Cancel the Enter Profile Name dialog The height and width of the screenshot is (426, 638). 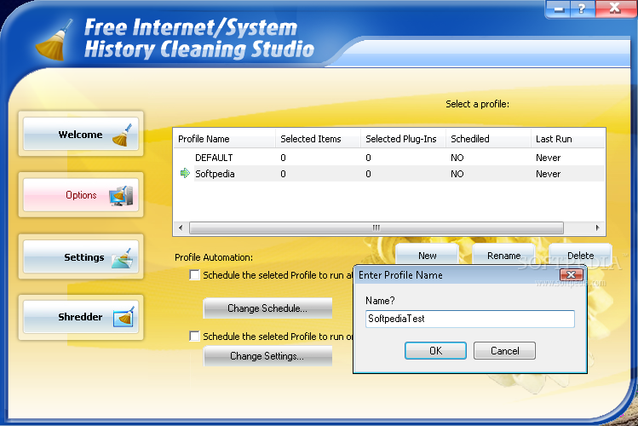click(x=504, y=350)
